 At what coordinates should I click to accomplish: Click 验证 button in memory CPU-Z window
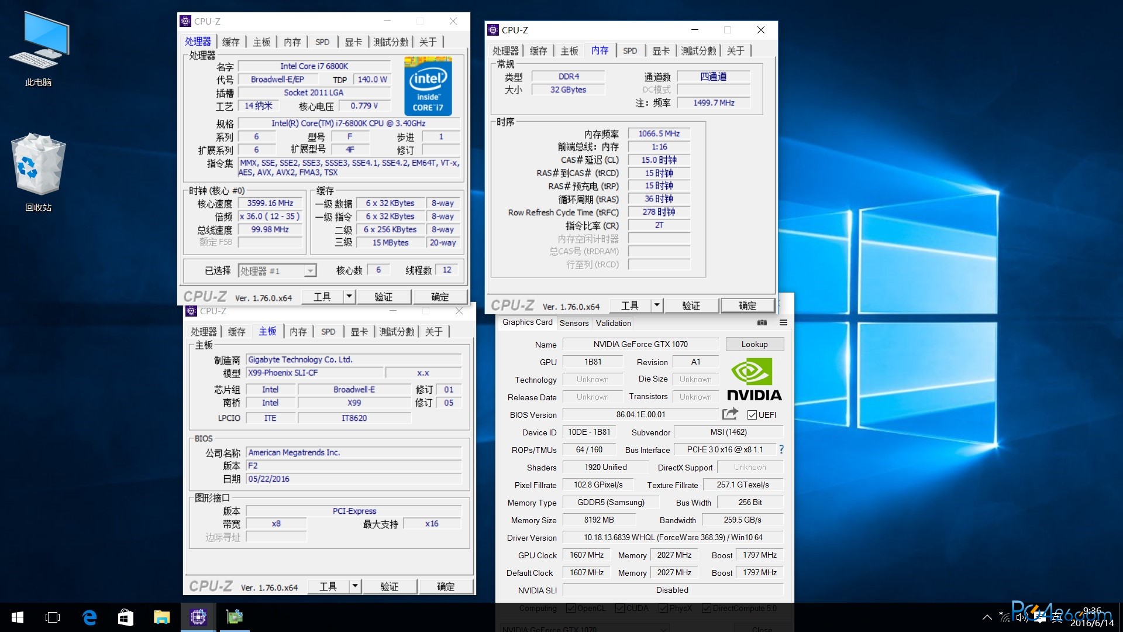[x=691, y=305]
